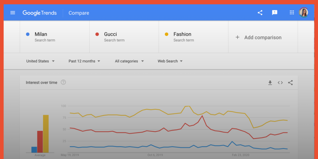This screenshot has height=159, width=318.
Task: Click the share icon in header
Action: [x=260, y=13]
